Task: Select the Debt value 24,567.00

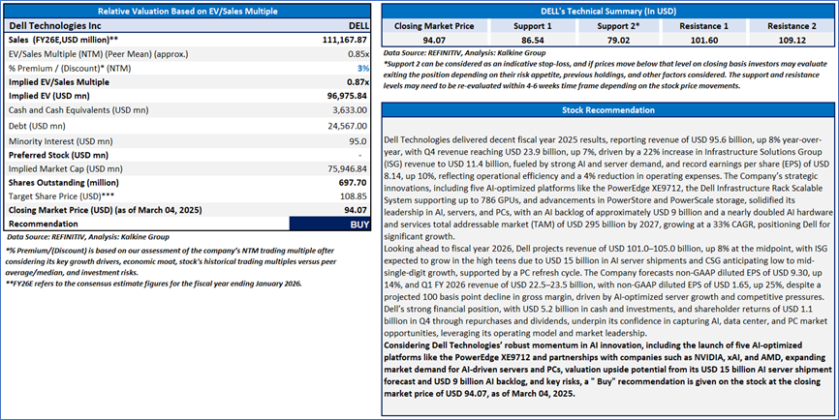Action: [x=348, y=126]
